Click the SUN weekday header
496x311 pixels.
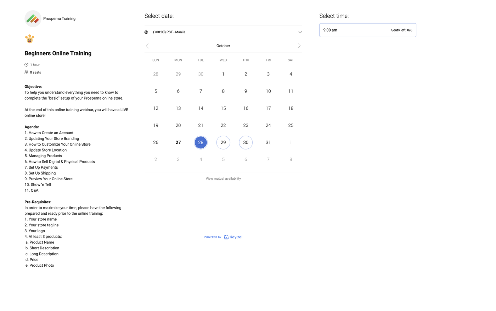coord(156,60)
